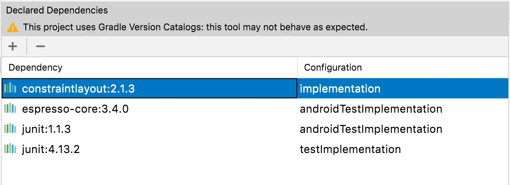Click the library icon beside espresso-core:3.4.0
The image size is (510, 185).
click(11, 109)
